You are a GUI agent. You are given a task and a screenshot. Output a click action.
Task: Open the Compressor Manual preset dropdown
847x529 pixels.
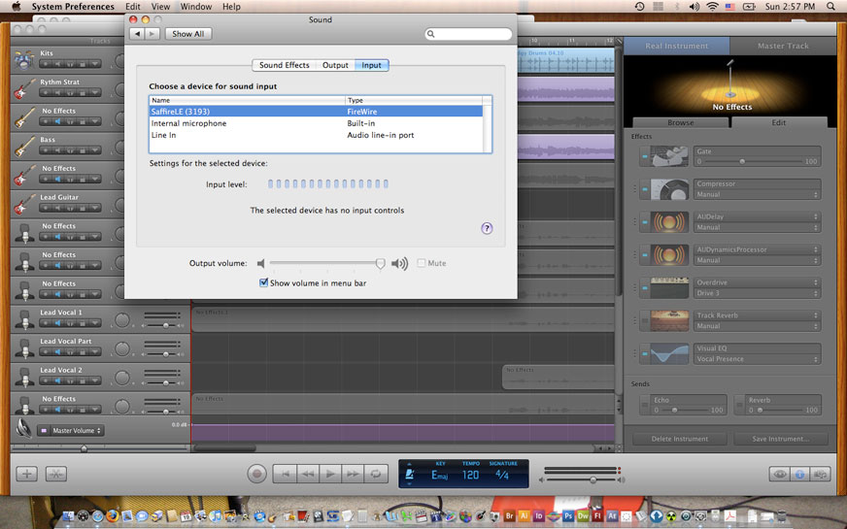tap(757, 194)
